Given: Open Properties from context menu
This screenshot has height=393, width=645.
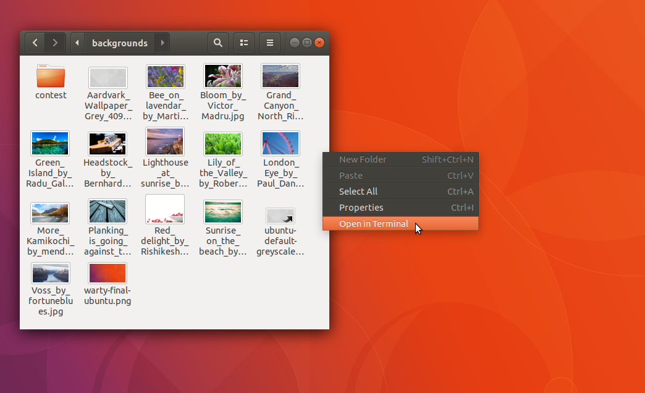Looking at the screenshot, I should (x=401, y=208).
